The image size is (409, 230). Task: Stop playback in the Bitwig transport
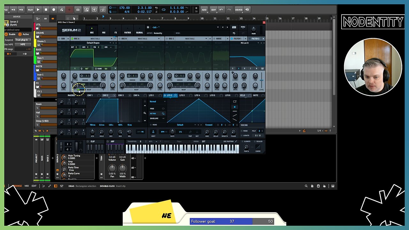tap(46, 10)
